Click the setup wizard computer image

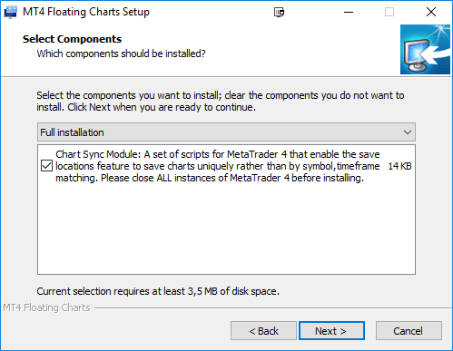[425, 49]
